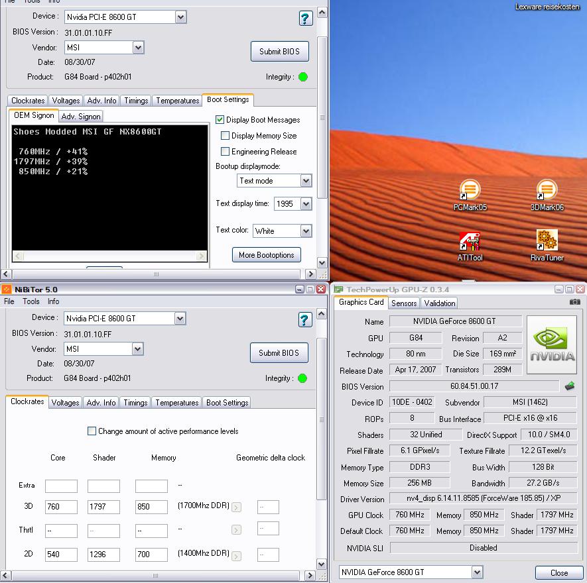
Task: Click Lexware reisekosten desktop label
Action: pos(547,7)
